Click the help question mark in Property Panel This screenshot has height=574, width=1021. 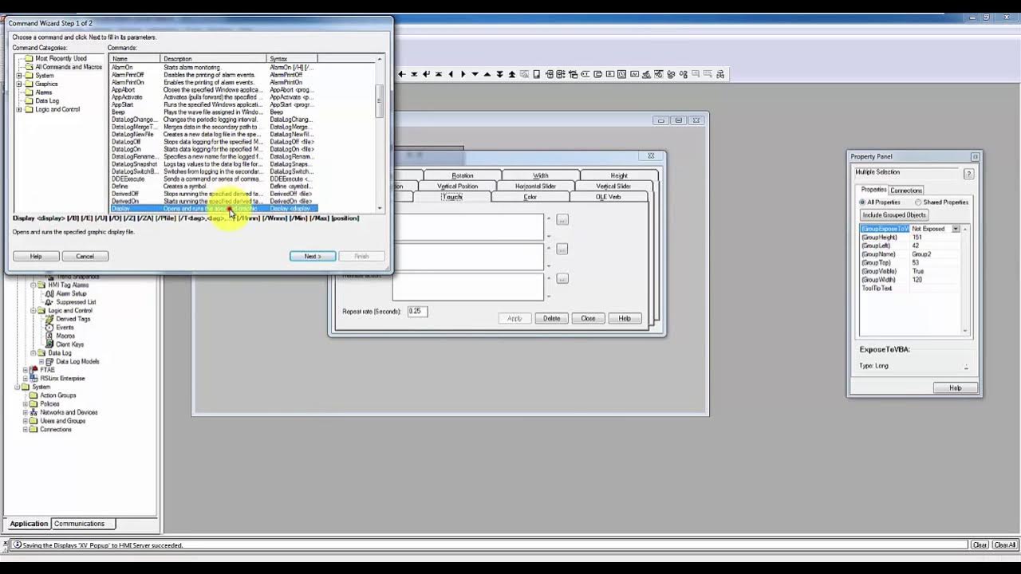[x=968, y=174]
